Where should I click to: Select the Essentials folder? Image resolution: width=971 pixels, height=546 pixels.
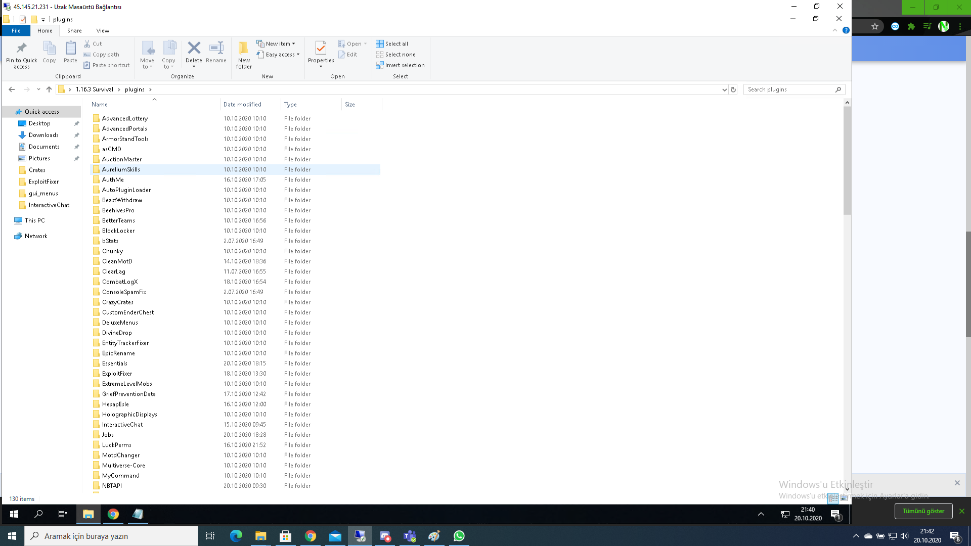click(235, 363)
